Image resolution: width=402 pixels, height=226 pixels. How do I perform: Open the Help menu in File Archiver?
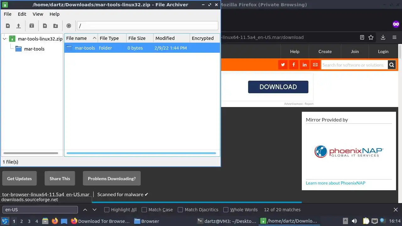point(54,14)
